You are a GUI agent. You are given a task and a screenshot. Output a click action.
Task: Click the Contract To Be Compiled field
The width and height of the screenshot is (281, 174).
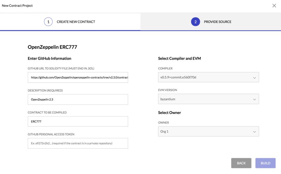coord(78,121)
